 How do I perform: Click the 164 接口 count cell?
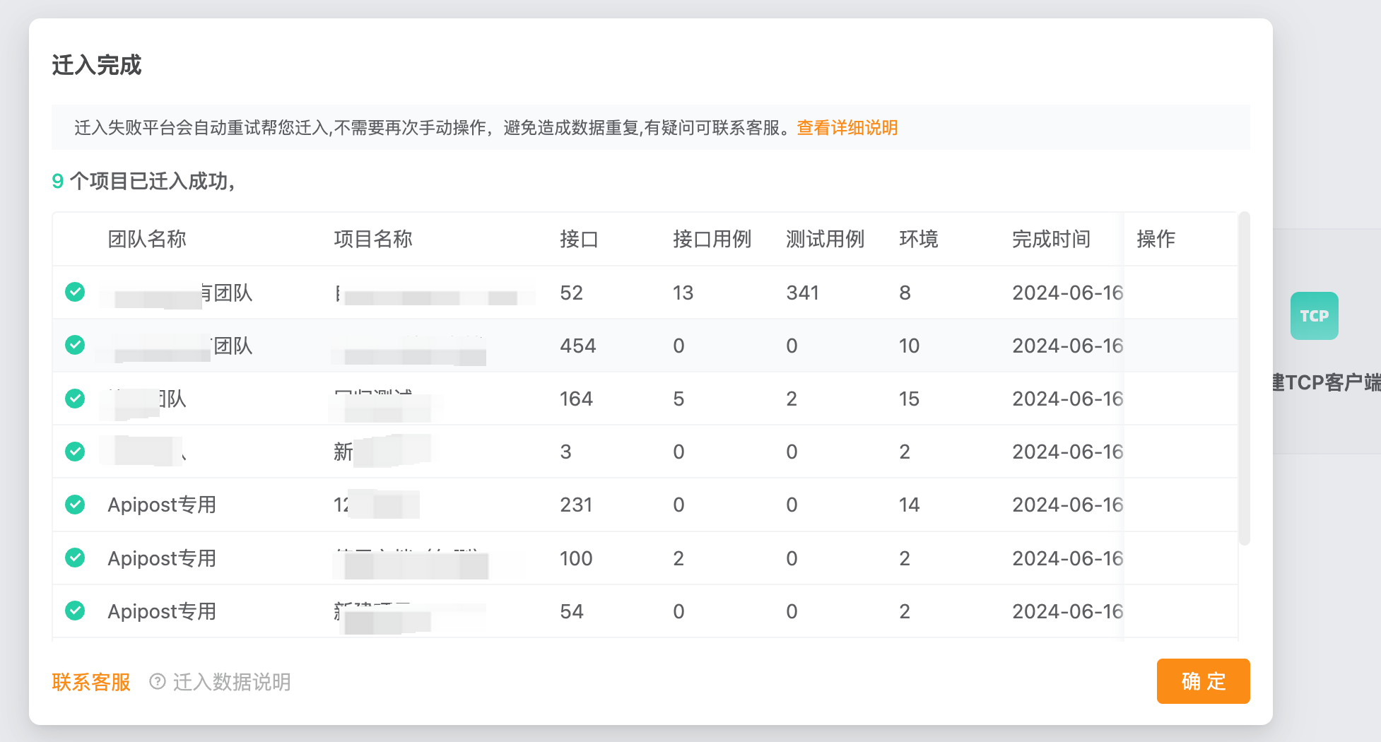pyautogui.click(x=576, y=399)
